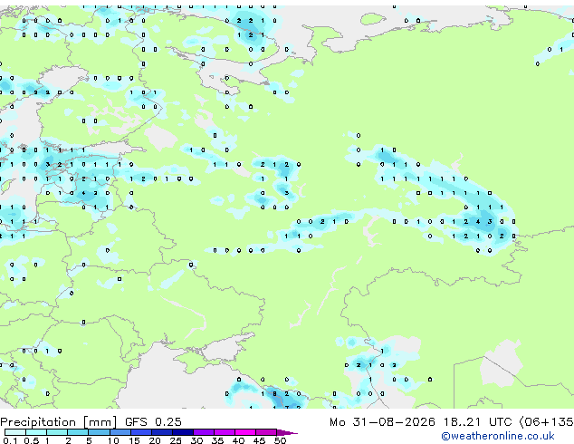574x444 pixels.
Task: Click the map grid value 8
Action: coord(274,394)
